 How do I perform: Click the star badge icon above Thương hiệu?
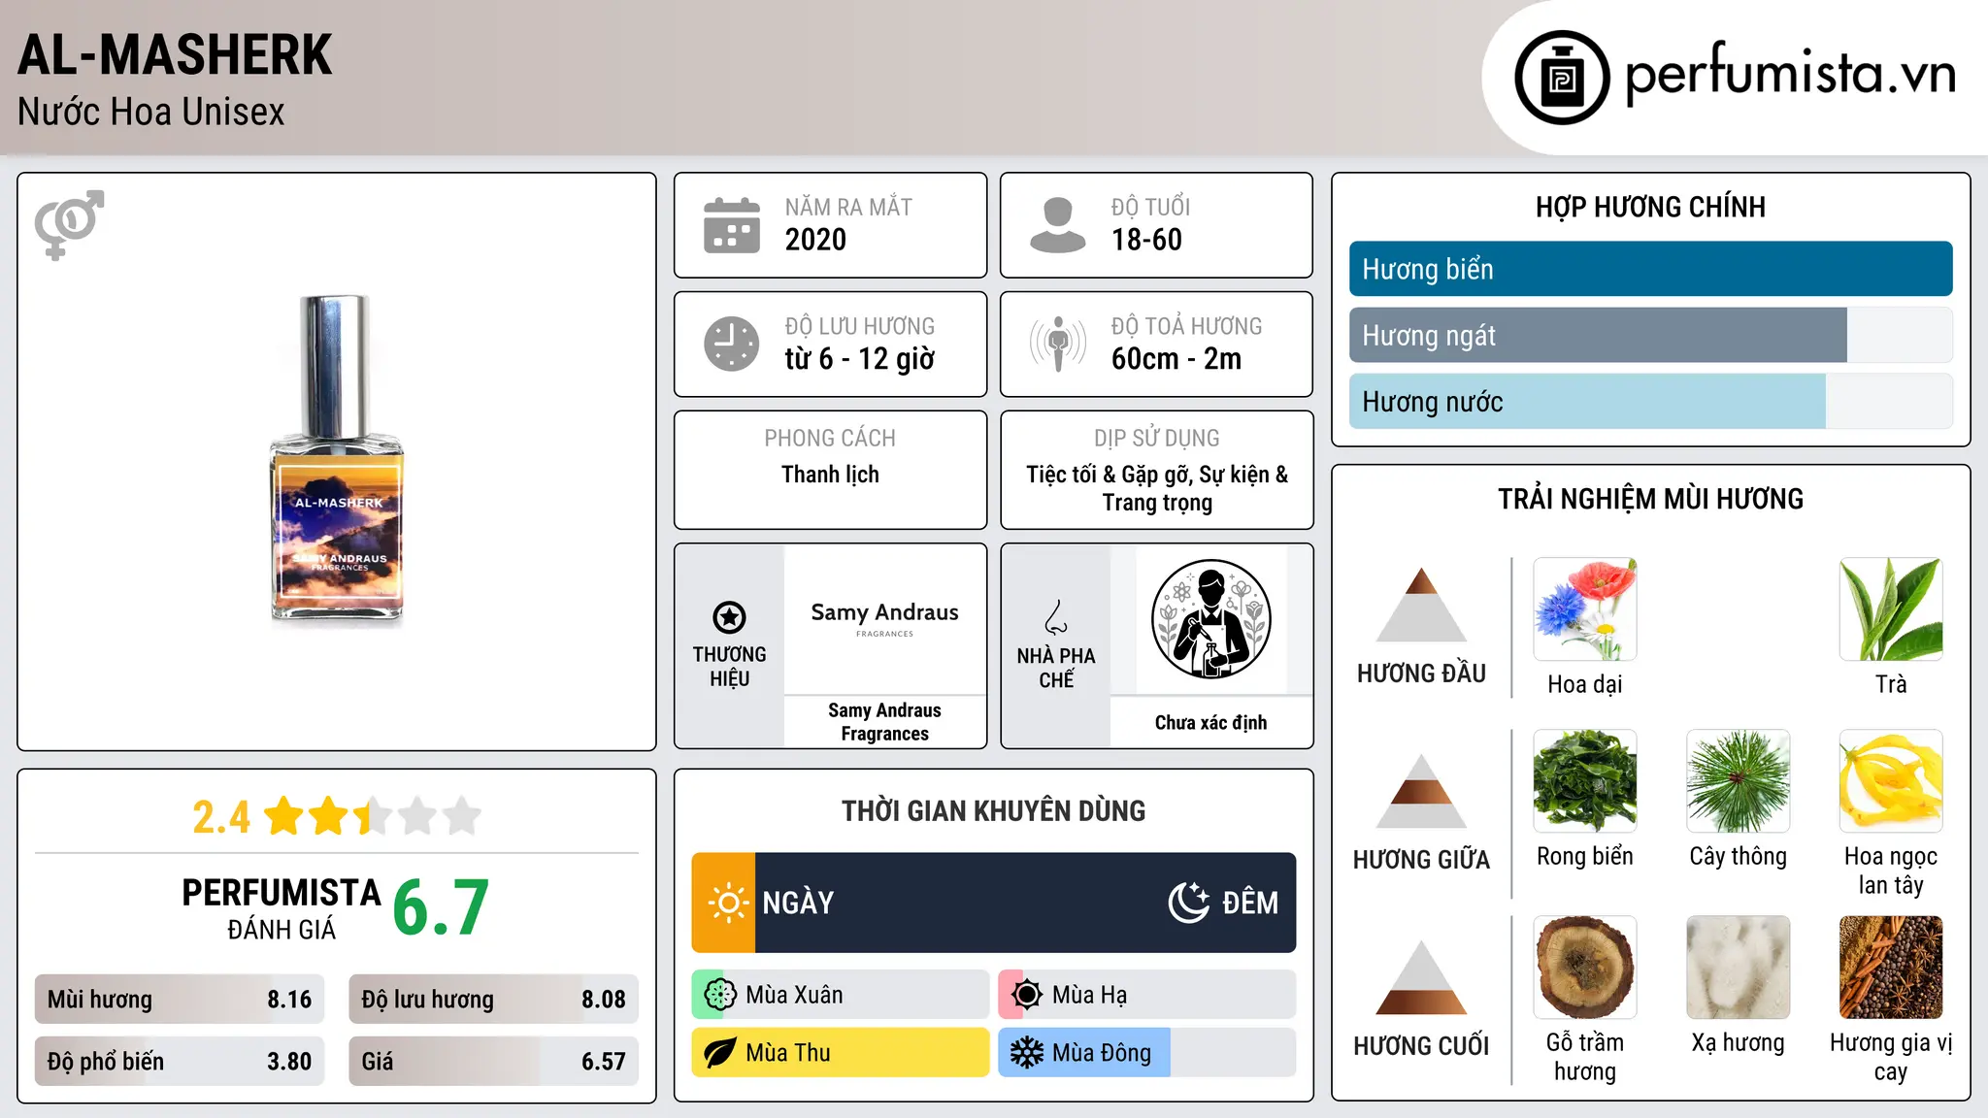[729, 616]
